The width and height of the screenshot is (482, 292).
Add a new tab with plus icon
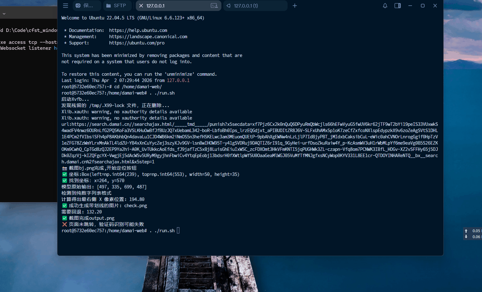click(x=295, y=6)
